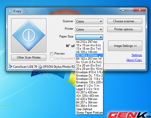Choose Envelope C6 option
Image resolution: width=151 pixels, height=118 pixels.
[89, 79]
